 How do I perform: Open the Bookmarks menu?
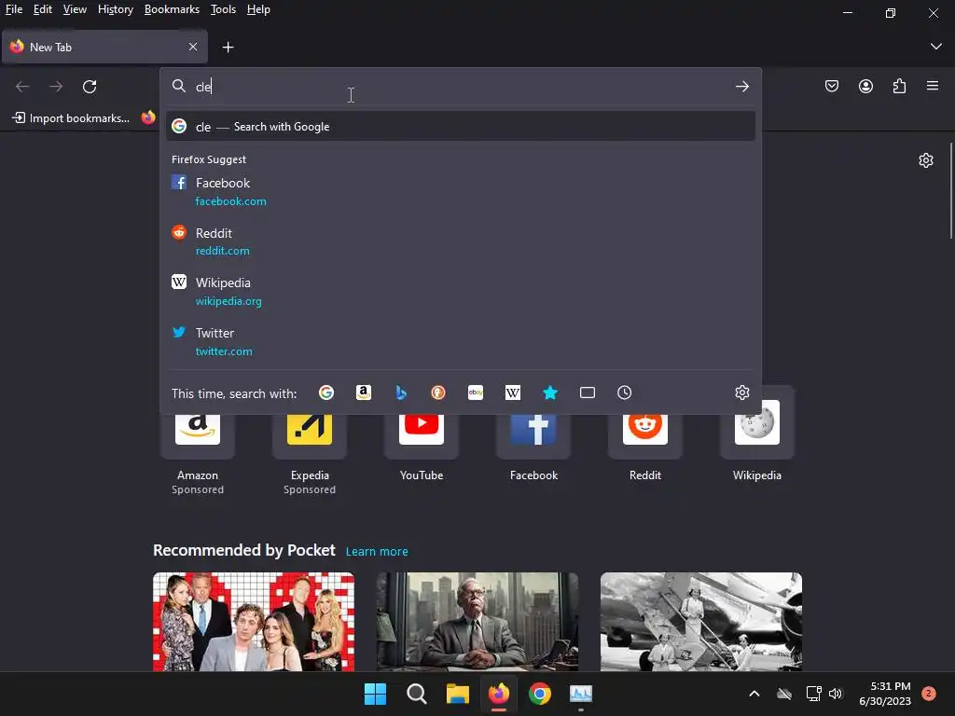[x=172, y=9]
